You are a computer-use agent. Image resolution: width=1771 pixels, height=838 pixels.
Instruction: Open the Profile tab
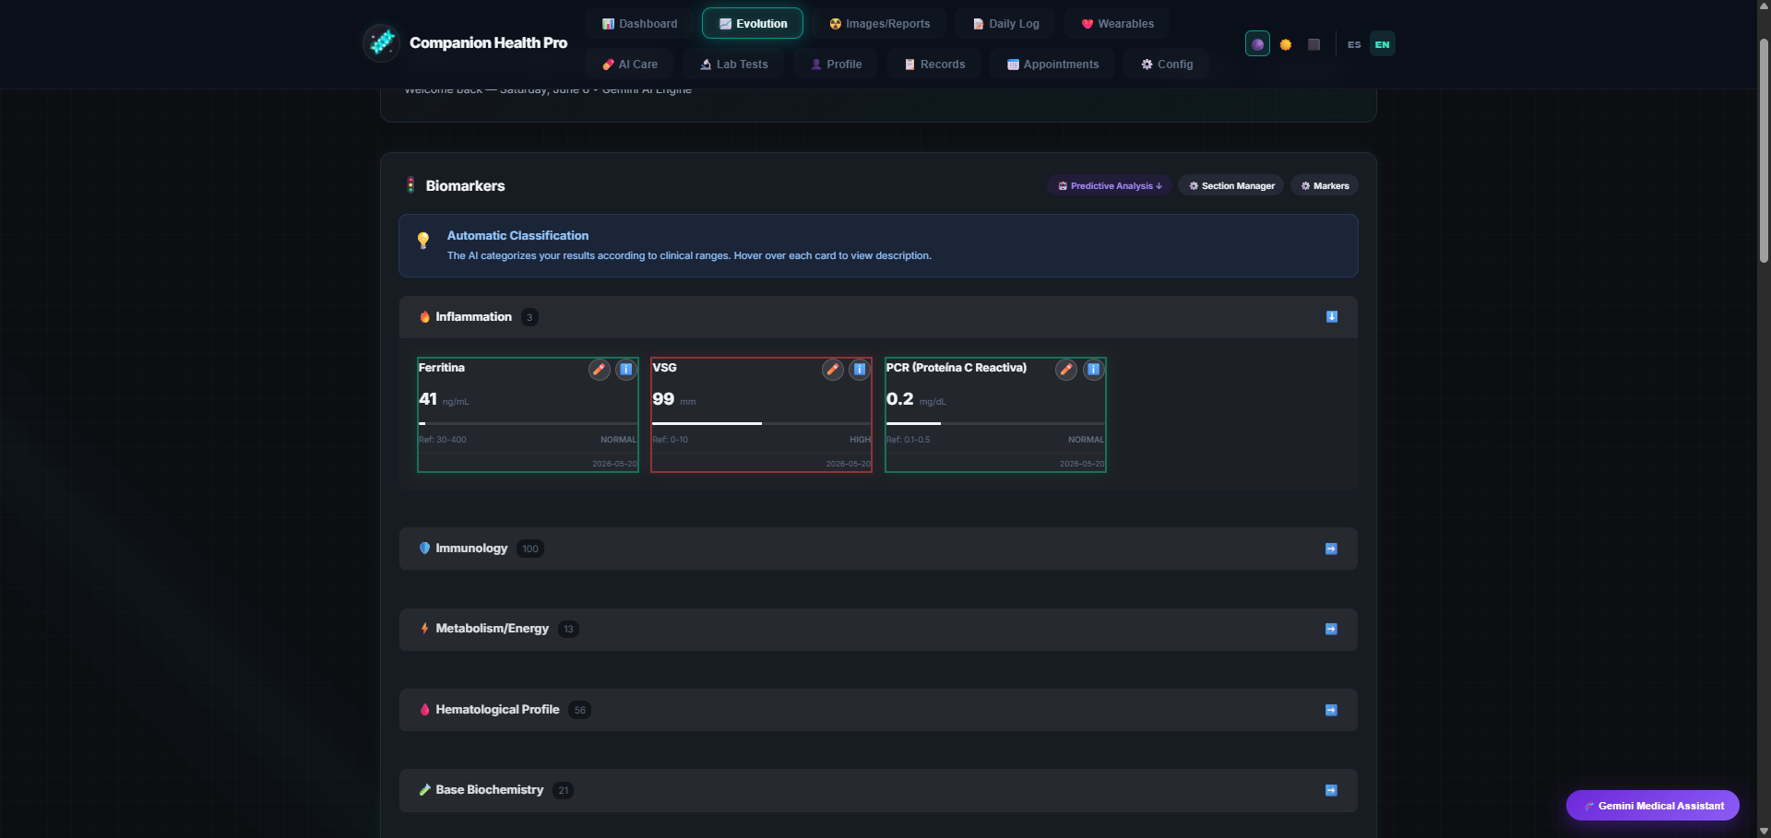836,65
